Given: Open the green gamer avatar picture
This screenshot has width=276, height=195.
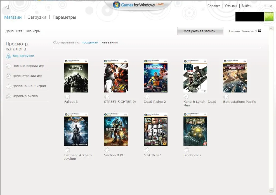Looking at the screenshot, I should [269, 16].
